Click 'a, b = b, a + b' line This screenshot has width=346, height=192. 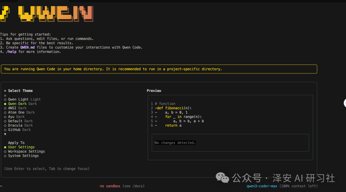point(188,121)
